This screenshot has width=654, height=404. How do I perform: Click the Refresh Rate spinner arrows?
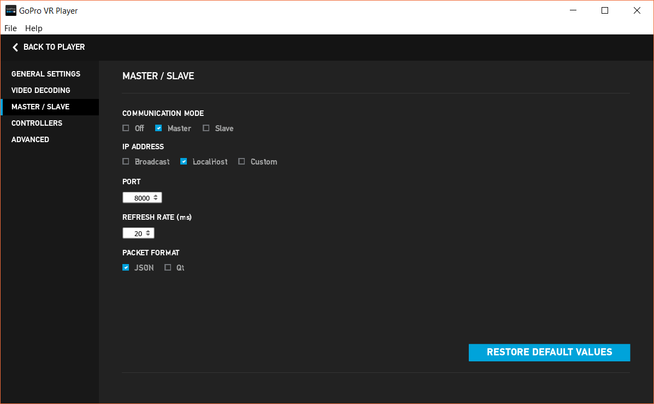[x=149, y=233]
